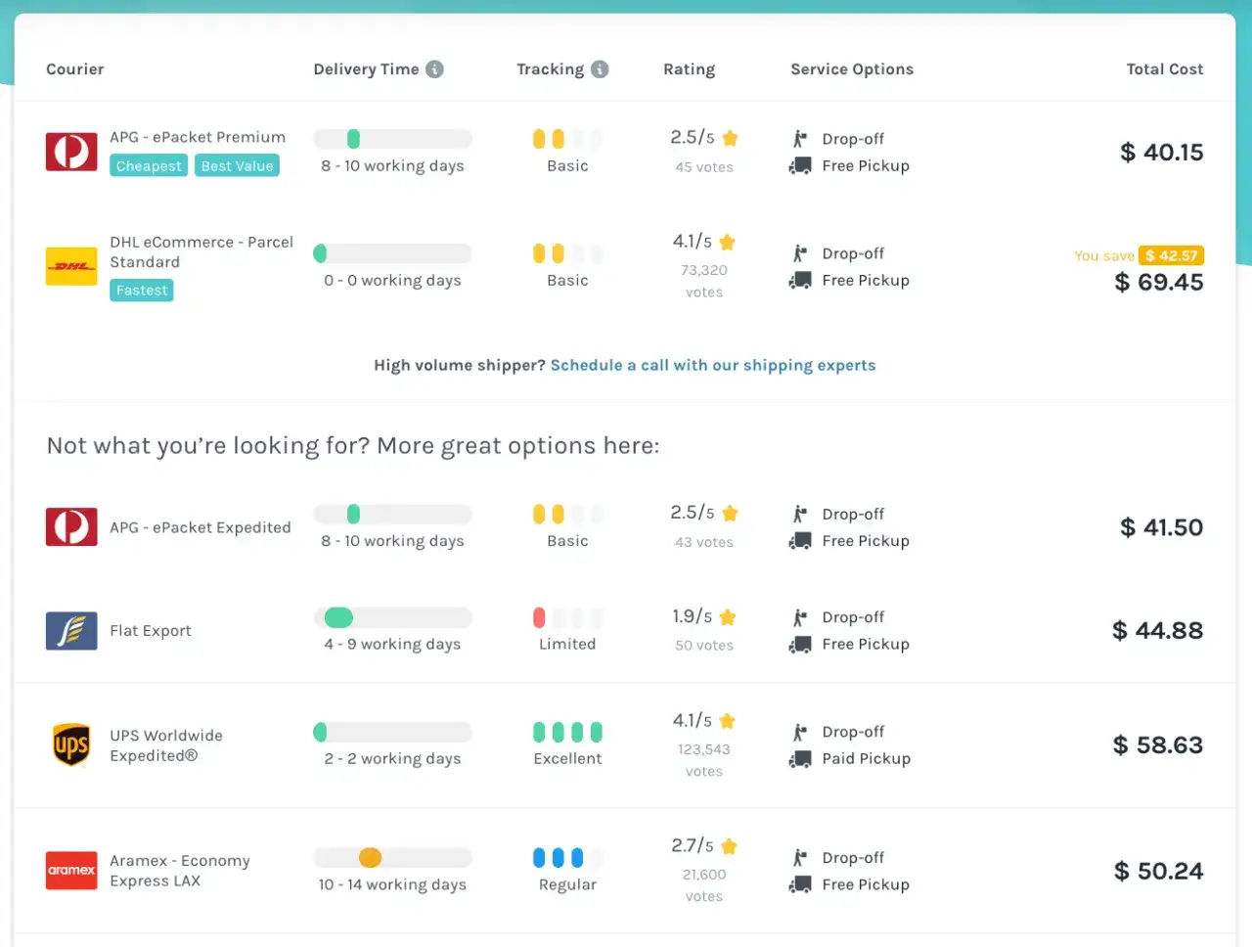Screen dimensions: 1252x947
Task: Select the Fastest tag on DHL eCommerce
Action: 142,291
